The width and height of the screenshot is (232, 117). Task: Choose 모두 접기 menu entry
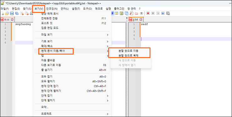tap(72, 77)
